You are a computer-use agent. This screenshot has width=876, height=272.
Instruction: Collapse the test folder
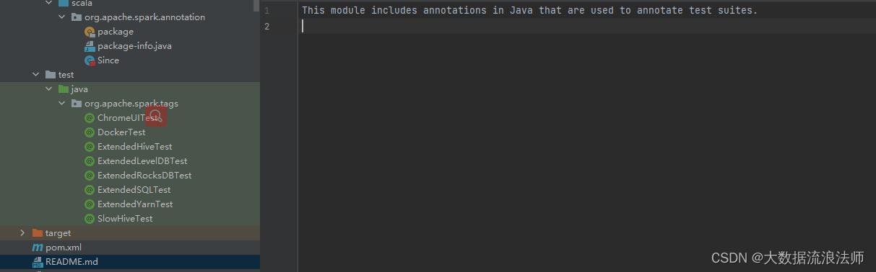tap(35, 75)
